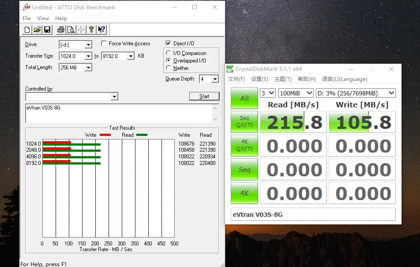This screenshot has height=267, width=420.
Task: Enable Force Write Access checkbox
Action: [x=104, y=43]
